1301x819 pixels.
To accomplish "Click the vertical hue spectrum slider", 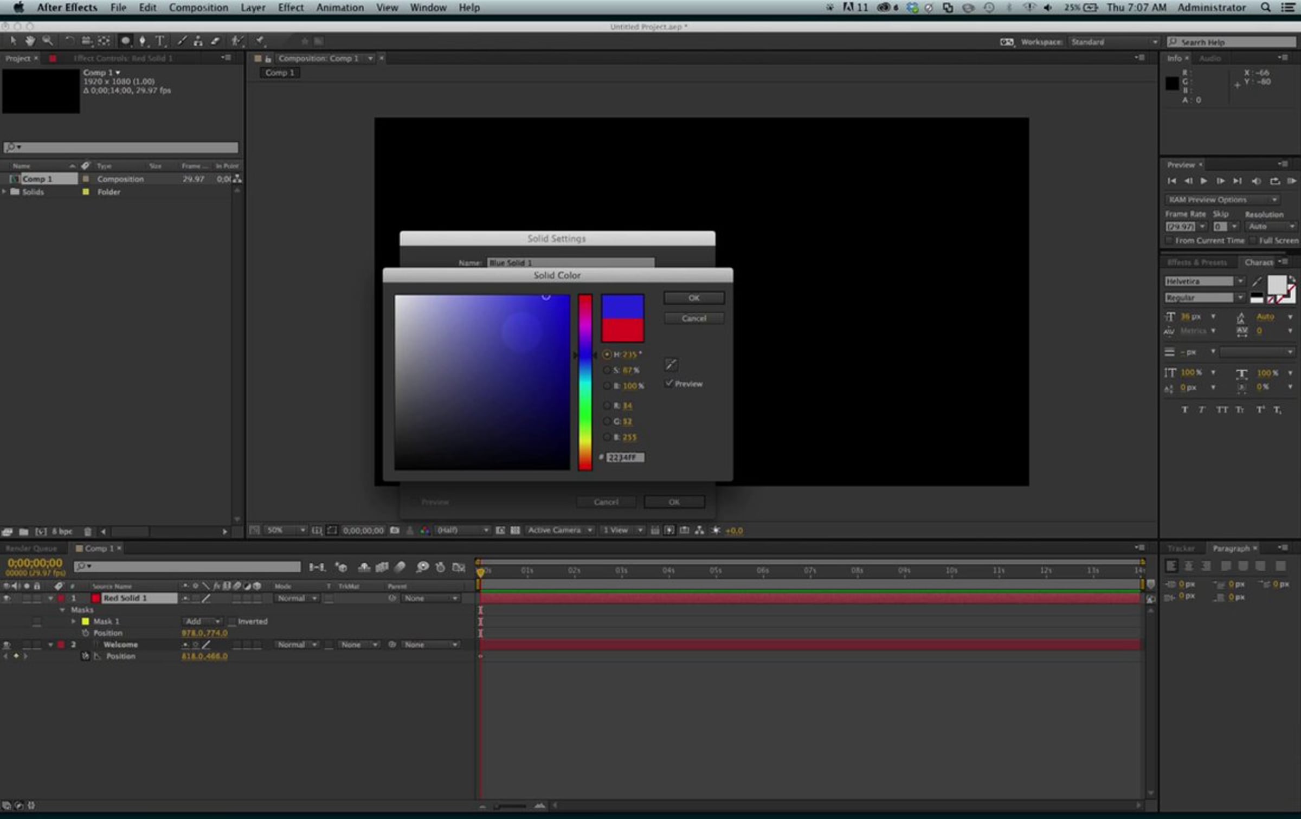I will pos(585,382).
